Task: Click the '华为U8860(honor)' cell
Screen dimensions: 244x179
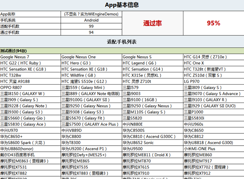Action: click(30, 149)
